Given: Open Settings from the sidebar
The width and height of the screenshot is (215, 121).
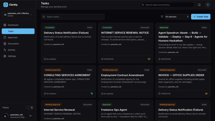Looking at the screenshot, I should coord(18,56).
